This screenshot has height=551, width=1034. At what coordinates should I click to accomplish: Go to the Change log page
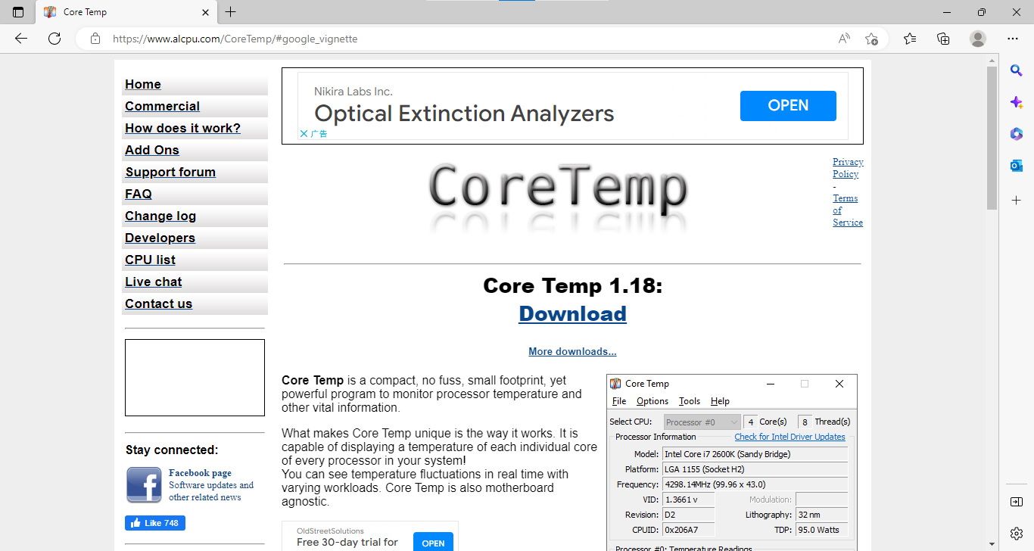click(160, 216)
